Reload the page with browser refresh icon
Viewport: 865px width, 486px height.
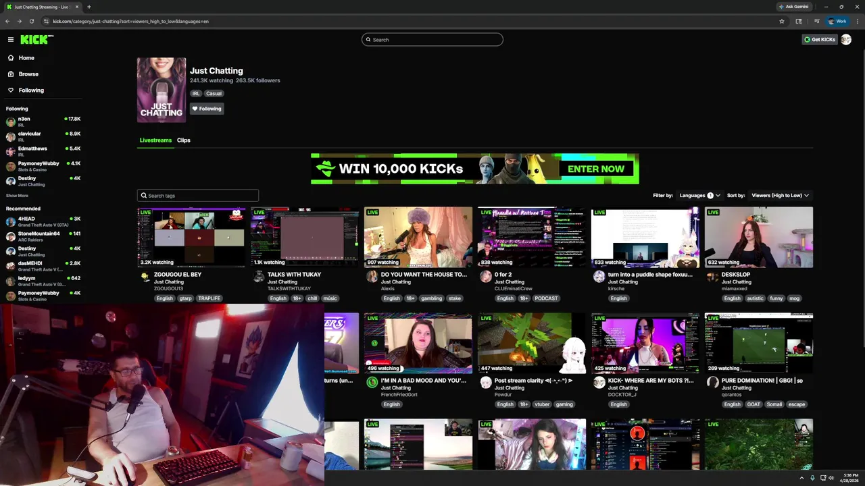pyautogui.click(x=30, y=22)
